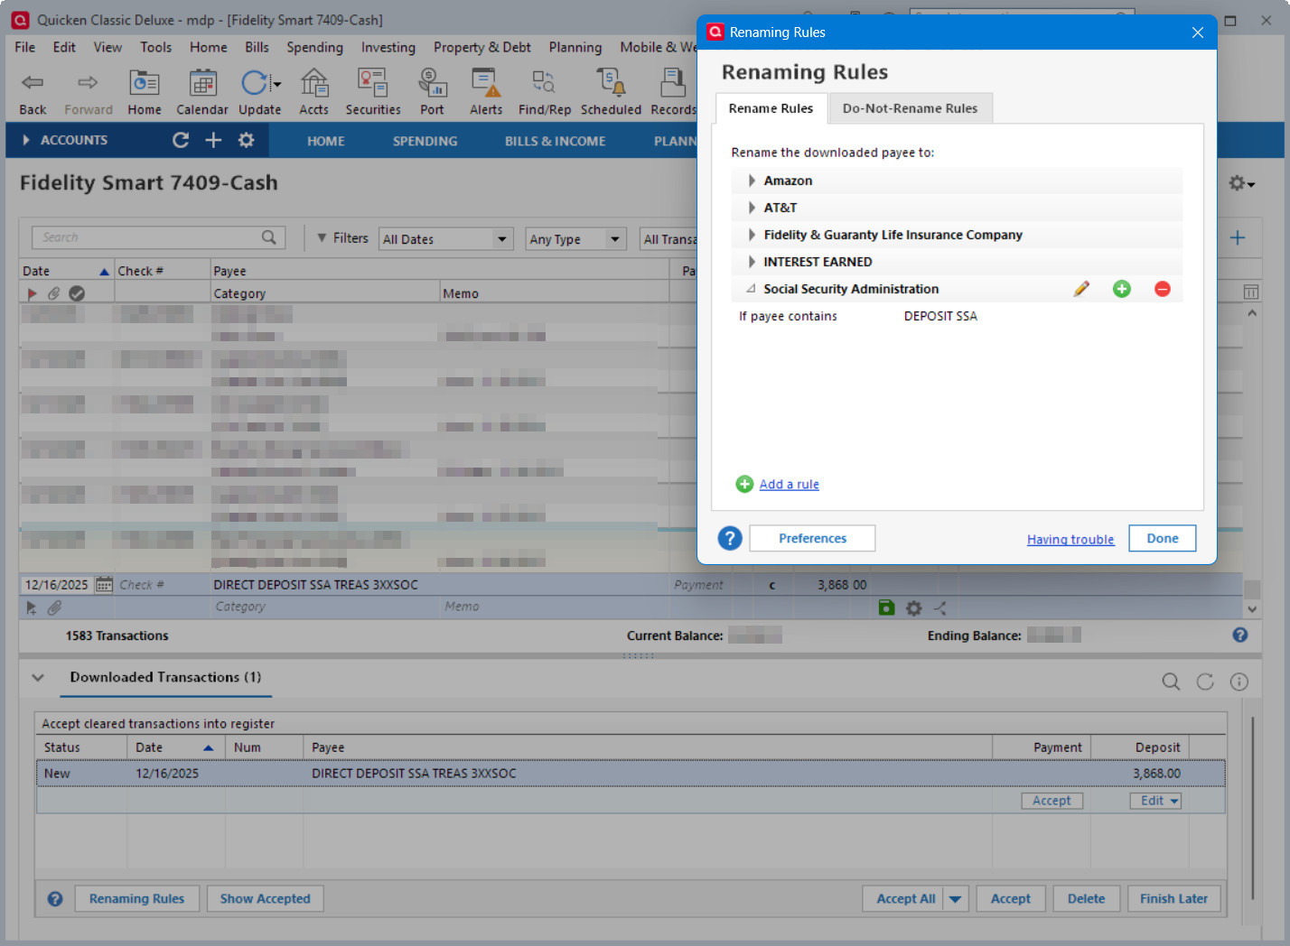Open the calendar picker beside 12/16/2025
This screenshot has height=946, width=1290.
pos(104,585)
